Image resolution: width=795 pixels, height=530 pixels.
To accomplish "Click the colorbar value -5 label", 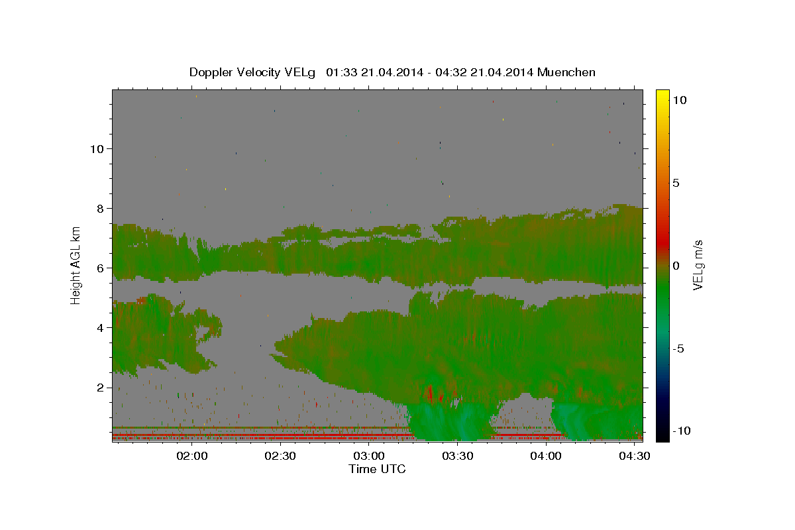I will pos(678,348).
